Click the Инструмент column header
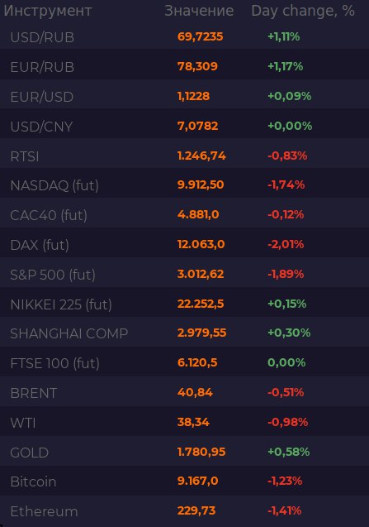This screenshot has width=369, height=527. (x=48, y=11)
